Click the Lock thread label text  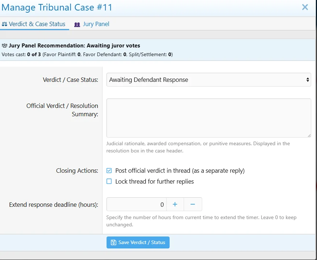[x=154, y=181]
